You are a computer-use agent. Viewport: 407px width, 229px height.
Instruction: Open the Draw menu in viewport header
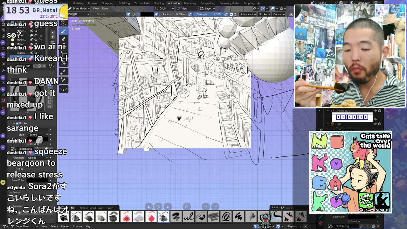tap(105, 9)
